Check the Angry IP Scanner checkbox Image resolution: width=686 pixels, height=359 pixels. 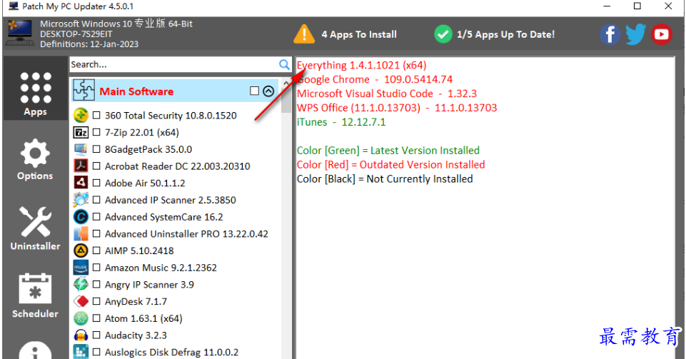96,285
